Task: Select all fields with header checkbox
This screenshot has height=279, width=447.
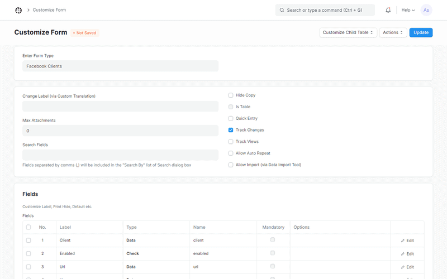Action: click(x=28, y=227)
